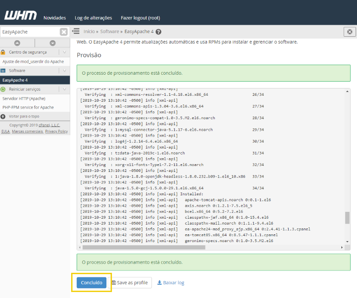The image size is (357, 298).
Task: Click the log's vertical scrollbar thumb
Action: coord(347,218)
